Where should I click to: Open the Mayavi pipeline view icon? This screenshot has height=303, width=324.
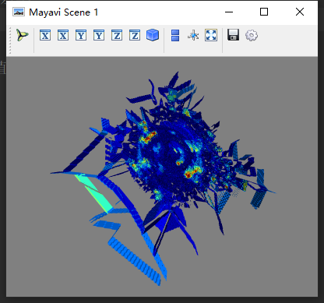pyautogui.click(x=23, y=35)
